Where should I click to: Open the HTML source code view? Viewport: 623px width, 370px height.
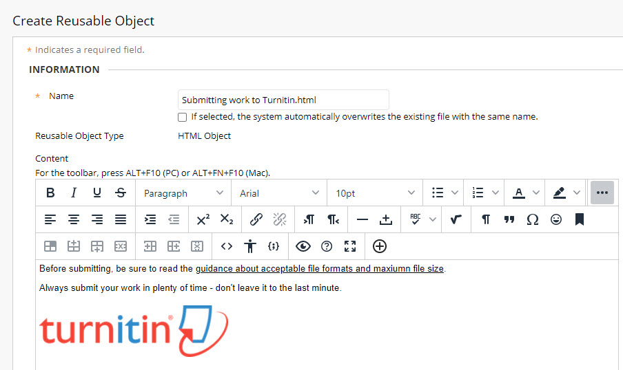(227, 246)
